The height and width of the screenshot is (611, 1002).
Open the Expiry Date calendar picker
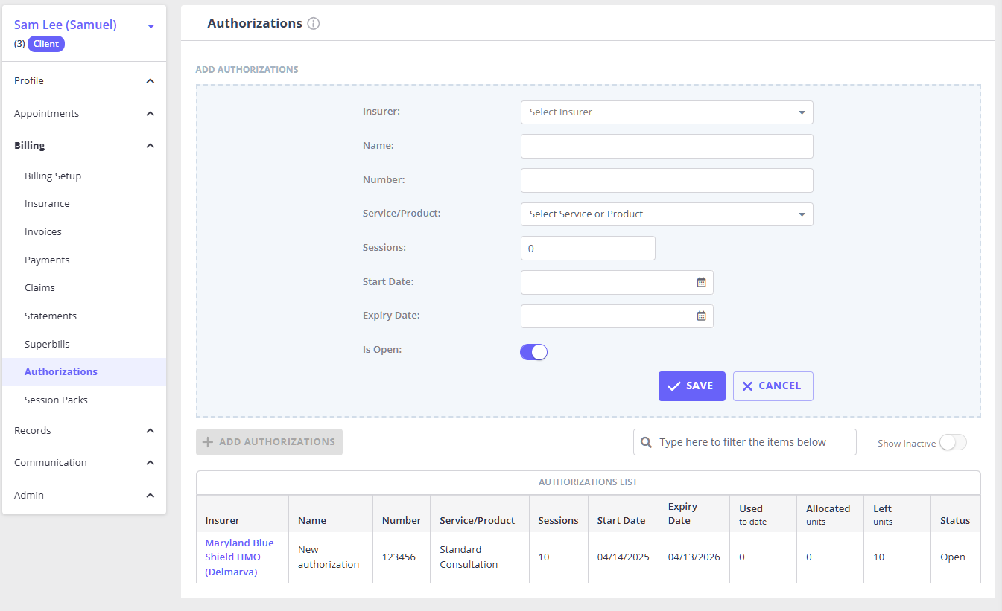pos(701,316)
